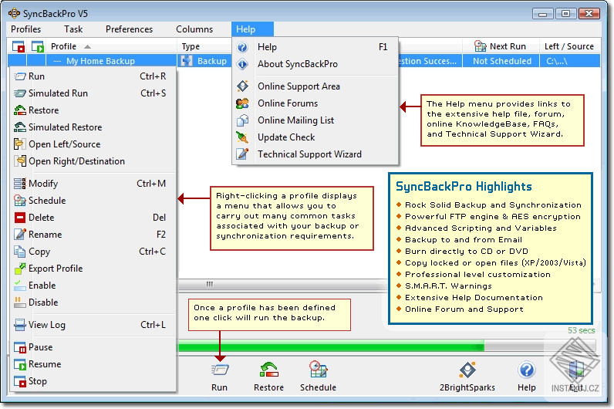Image resolution: width=614 pixels, height=409 pixels.
Task: Click the blue Help question mark icon in bottom toolbar
Action: pos(527,370)
